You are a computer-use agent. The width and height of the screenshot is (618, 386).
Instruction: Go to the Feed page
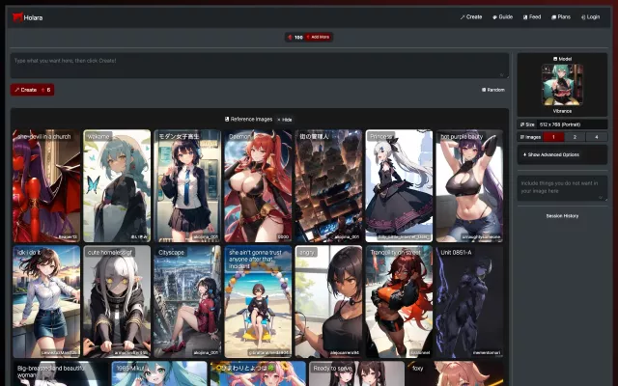coord(532,16)
